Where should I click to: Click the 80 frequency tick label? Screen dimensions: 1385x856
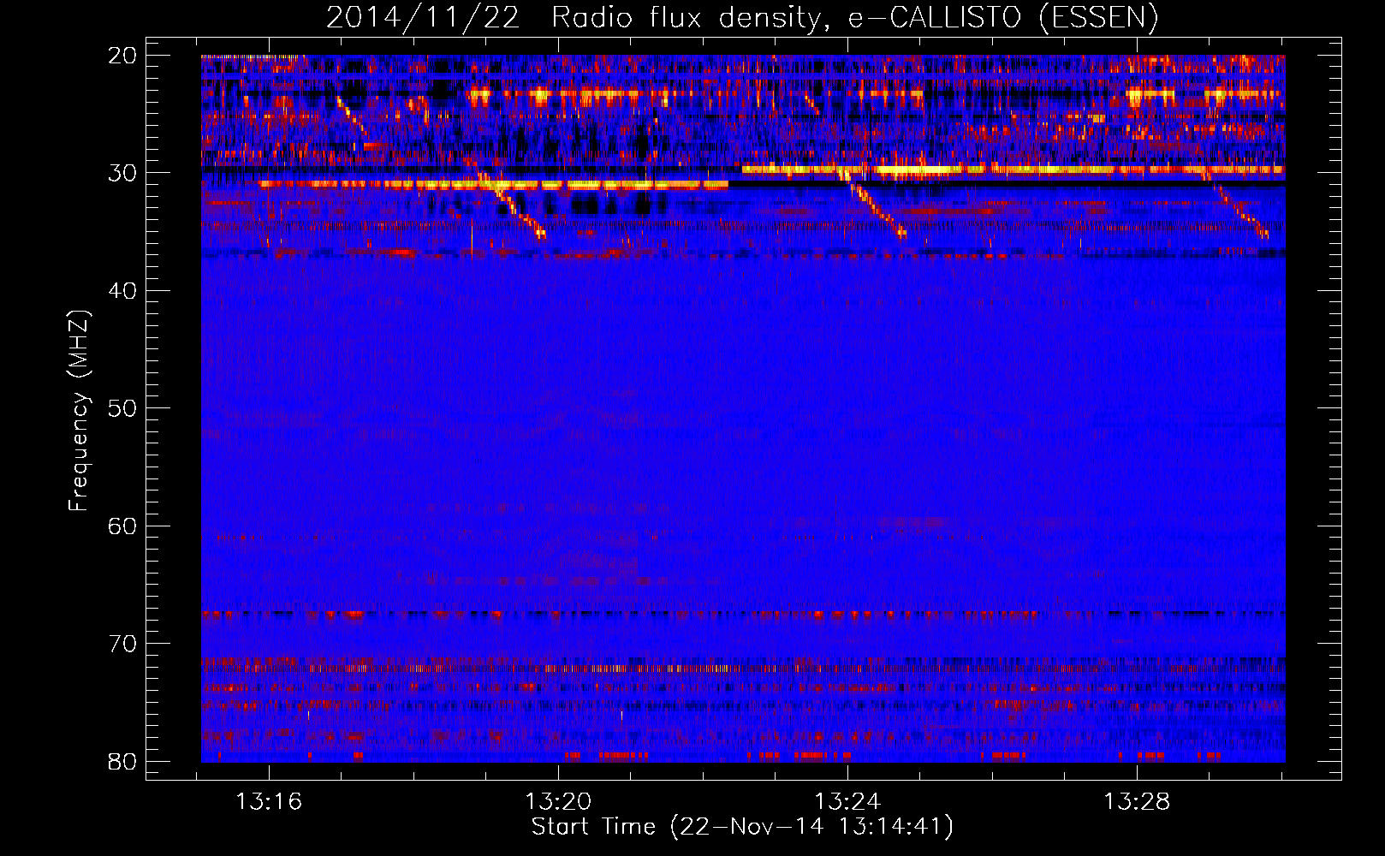coord(122,762)
